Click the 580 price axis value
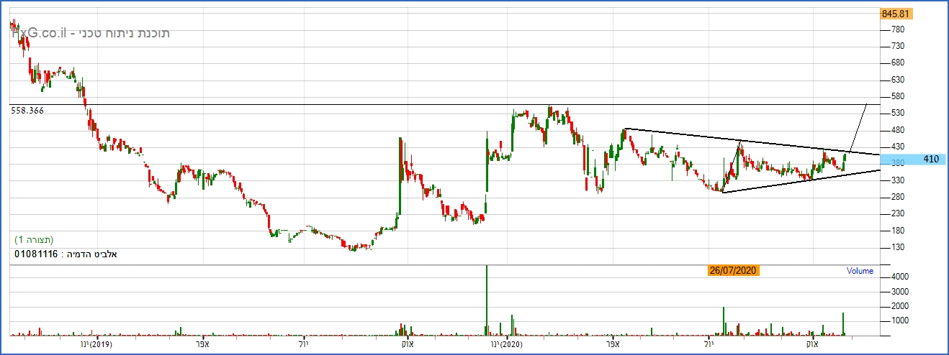 (897, 96)
